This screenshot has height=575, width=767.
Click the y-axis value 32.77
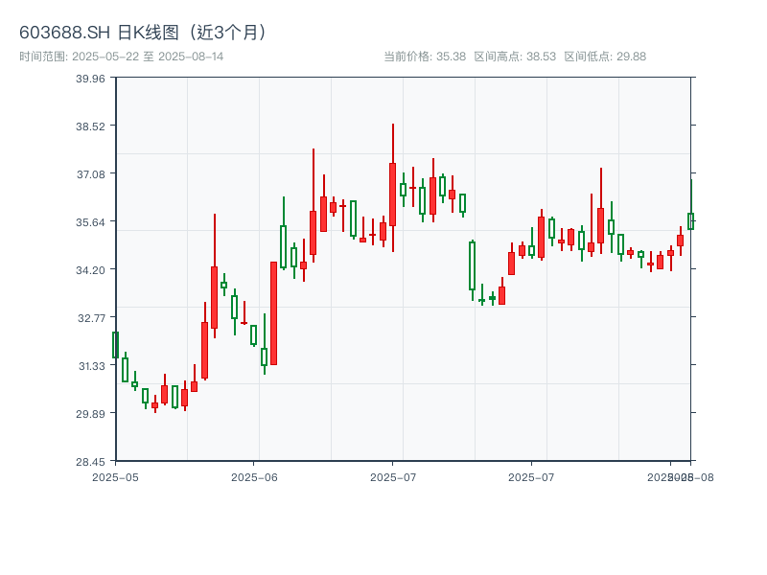coord(91,318)
